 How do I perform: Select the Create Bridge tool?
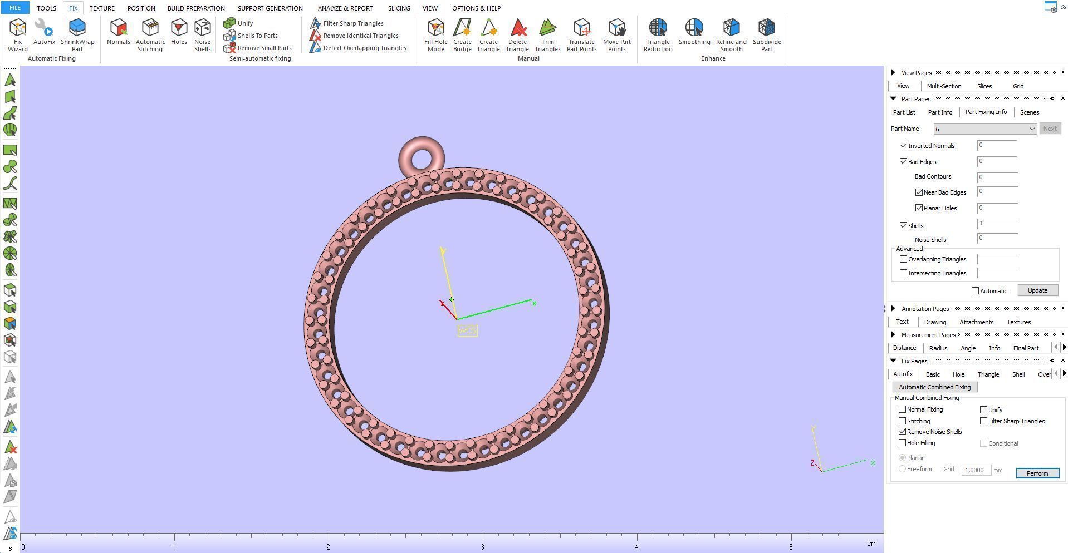pyautogui.click(x=462, y=34)
